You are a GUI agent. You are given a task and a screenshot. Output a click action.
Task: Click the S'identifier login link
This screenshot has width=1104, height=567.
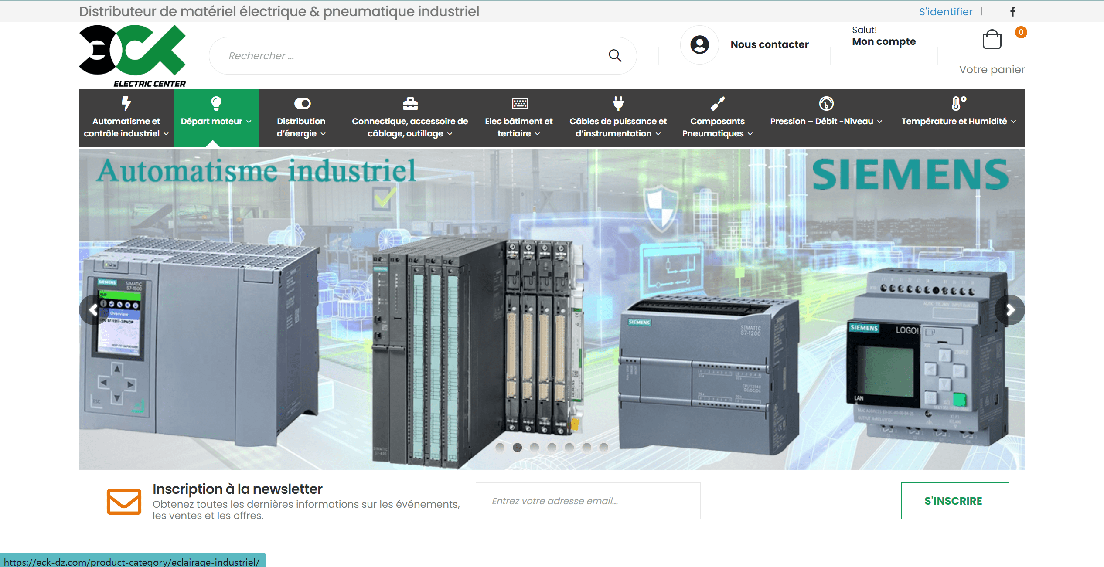pyautogui.click(x=945, y=12)
